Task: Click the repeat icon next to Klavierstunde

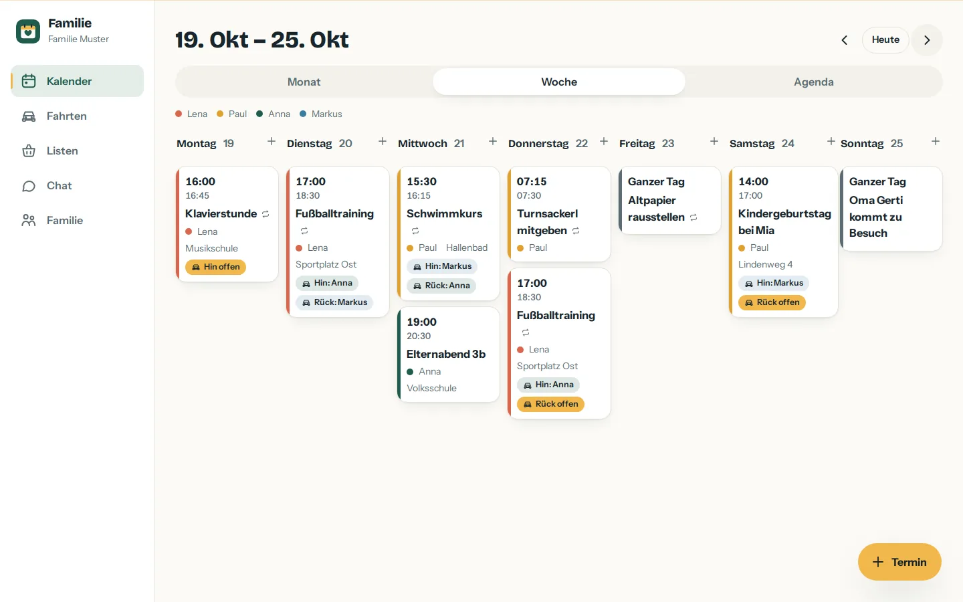Action: click(265, 214)
